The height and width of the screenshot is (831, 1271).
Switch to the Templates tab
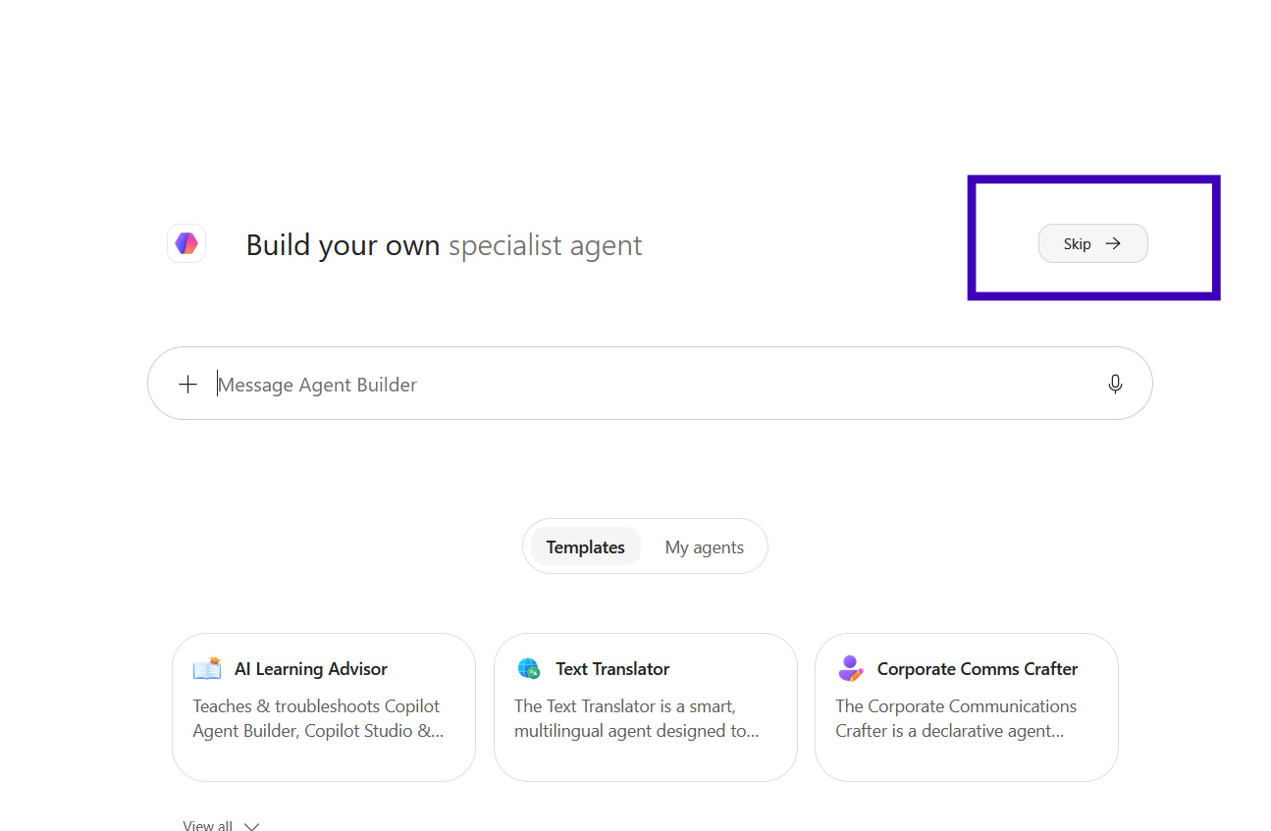coord(586,547)
